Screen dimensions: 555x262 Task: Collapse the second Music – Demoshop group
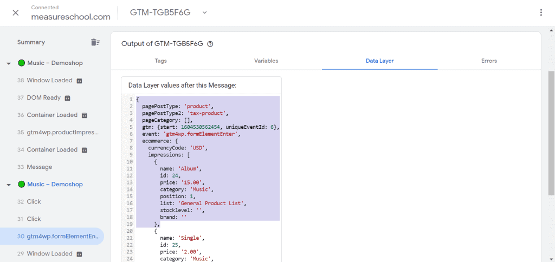point(9,185)
